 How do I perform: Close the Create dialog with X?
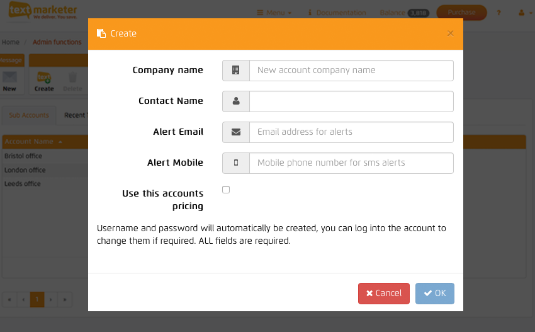tap(450, 33)
